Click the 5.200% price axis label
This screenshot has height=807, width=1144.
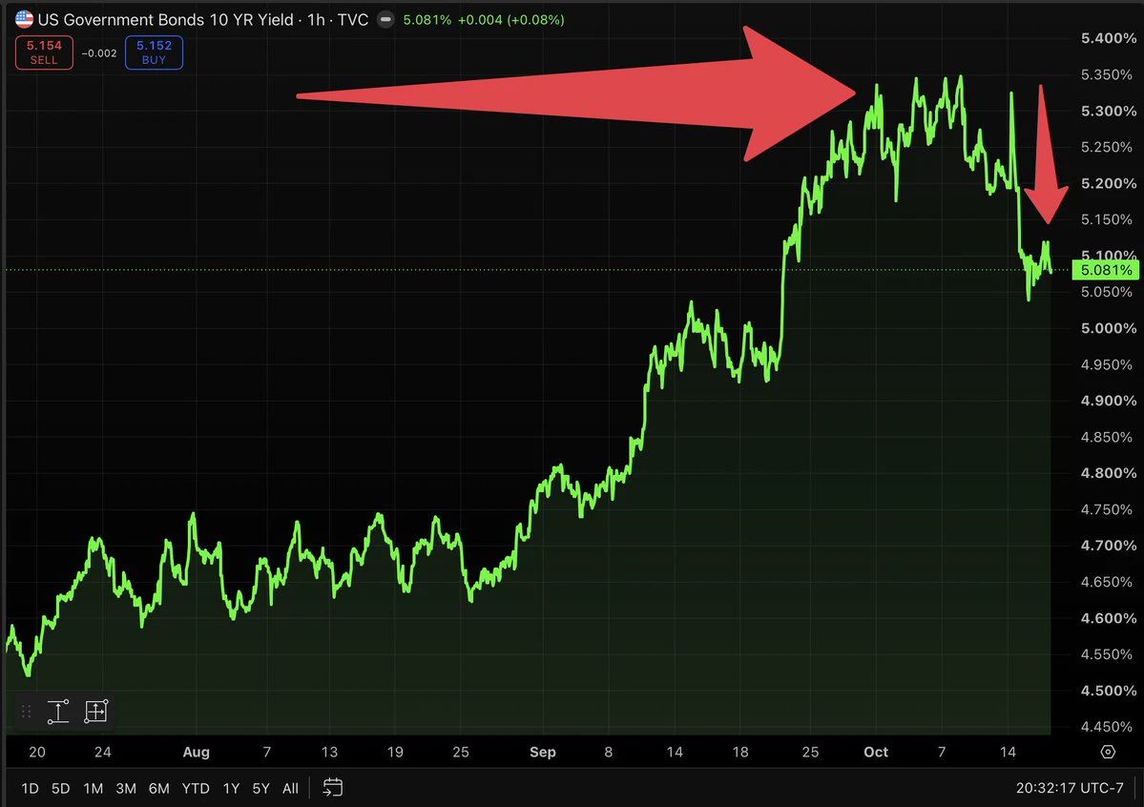click(1109, 183)
